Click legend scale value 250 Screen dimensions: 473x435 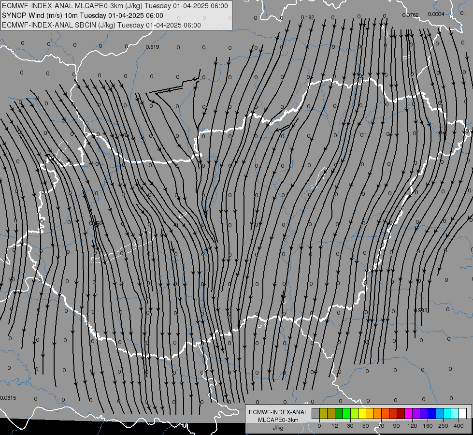[x=443, y=426]
